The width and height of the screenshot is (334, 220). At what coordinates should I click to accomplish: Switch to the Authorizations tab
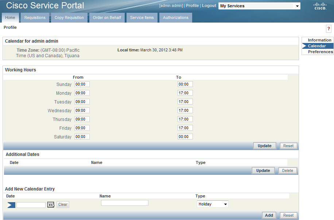(x=176, y=17)
